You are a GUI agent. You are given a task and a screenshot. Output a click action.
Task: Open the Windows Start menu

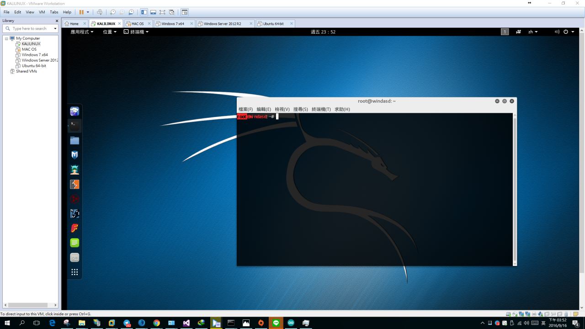7,323
